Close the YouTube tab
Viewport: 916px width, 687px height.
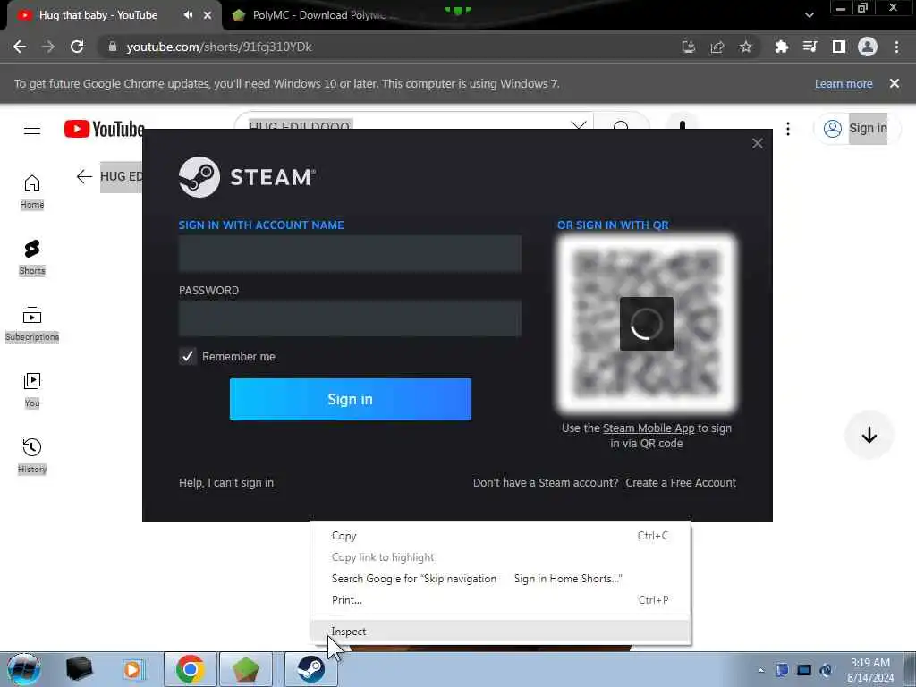(x=208, y=15)
